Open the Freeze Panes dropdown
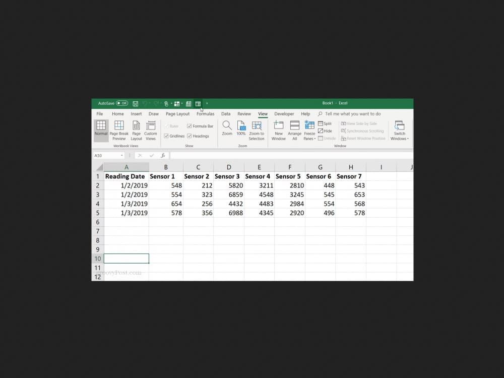The image size is (504, 378). click(309, 130)
